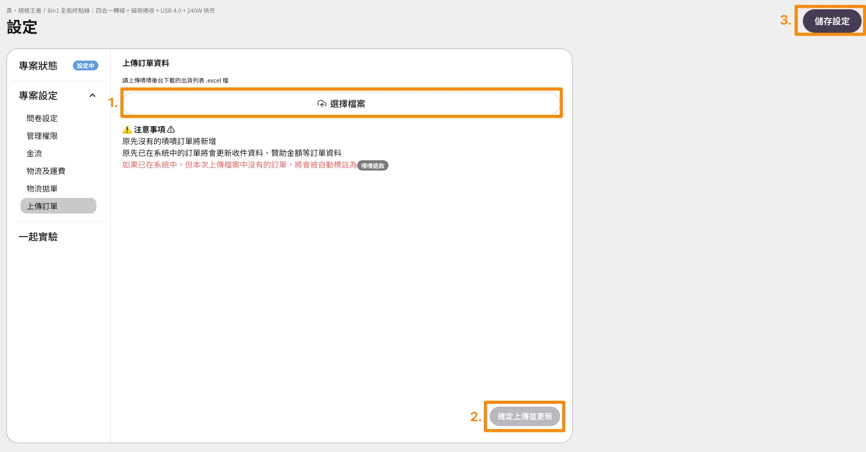Open 管理權限 settings page
866x452 pixels.
pos(42,136)
